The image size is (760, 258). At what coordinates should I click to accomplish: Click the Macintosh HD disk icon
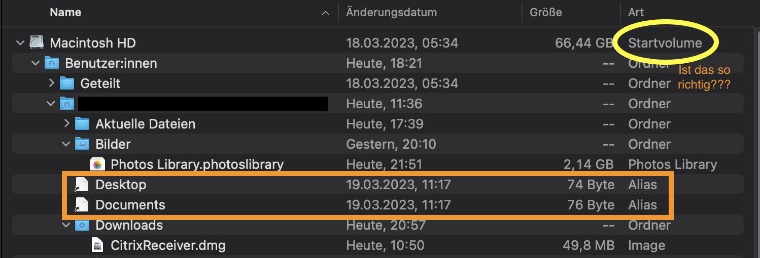point(37,43)
